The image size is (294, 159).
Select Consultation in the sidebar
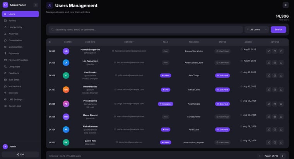[x=20, y=40]
